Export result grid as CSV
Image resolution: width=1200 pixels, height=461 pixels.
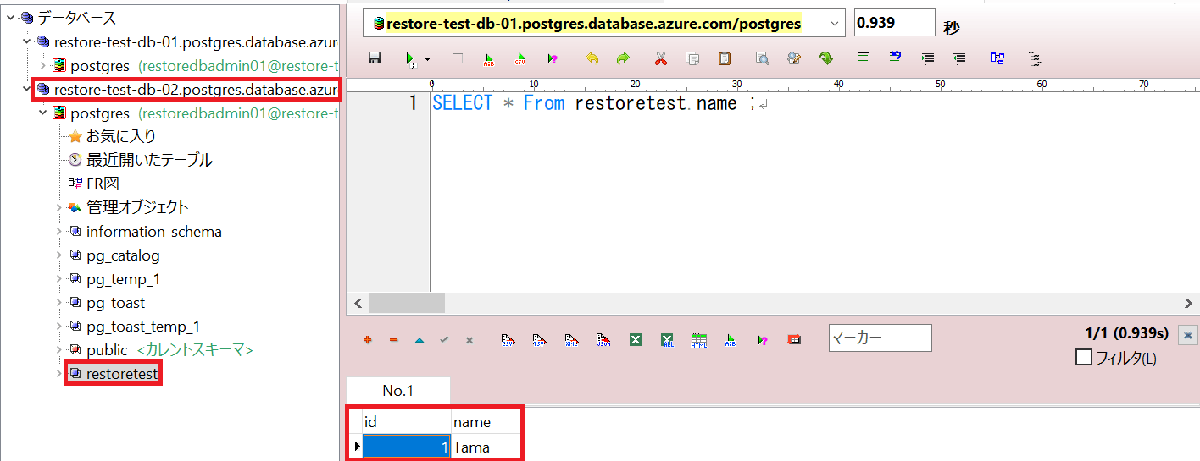point(508,339)
